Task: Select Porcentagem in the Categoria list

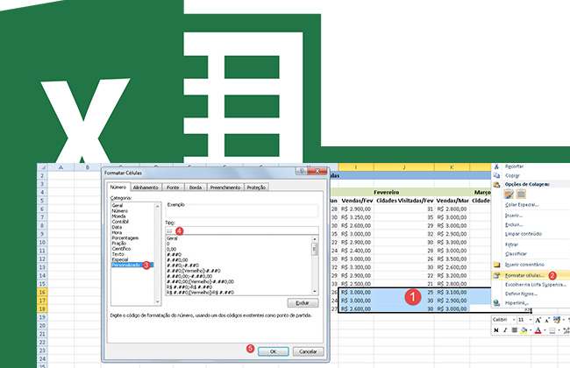Action: coord(125,238)
